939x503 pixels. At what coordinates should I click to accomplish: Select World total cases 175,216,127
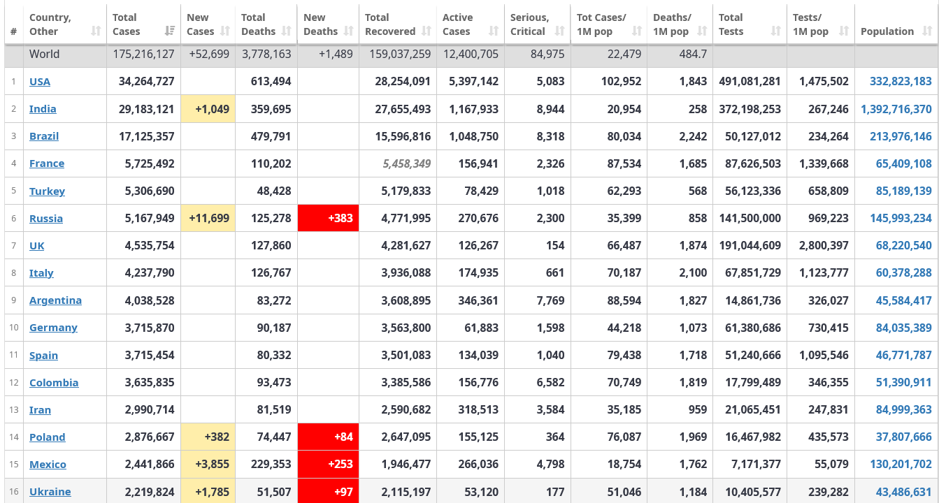[143, 54]
